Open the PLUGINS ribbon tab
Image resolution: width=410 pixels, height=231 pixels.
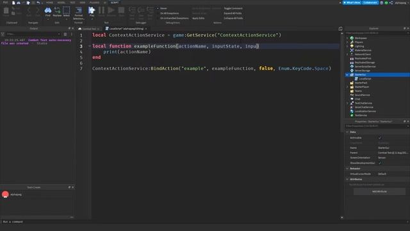[94, 3]
